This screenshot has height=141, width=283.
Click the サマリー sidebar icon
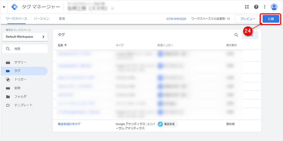8,63
